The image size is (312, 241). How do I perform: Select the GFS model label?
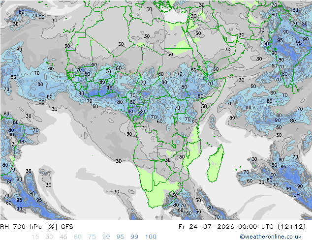tap(67, 226)
